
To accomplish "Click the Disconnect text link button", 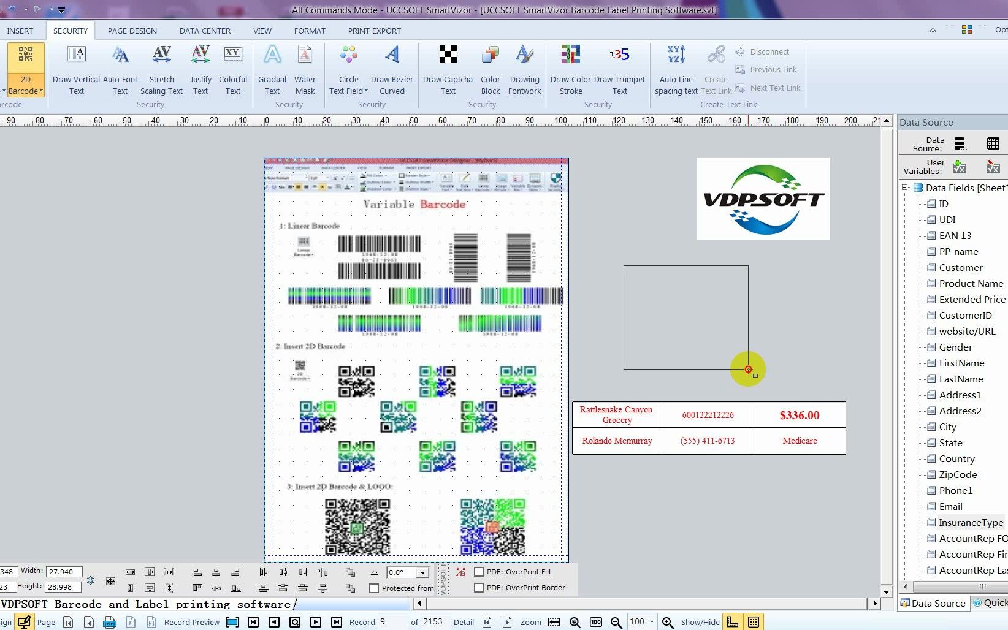I will click(762, 52).
